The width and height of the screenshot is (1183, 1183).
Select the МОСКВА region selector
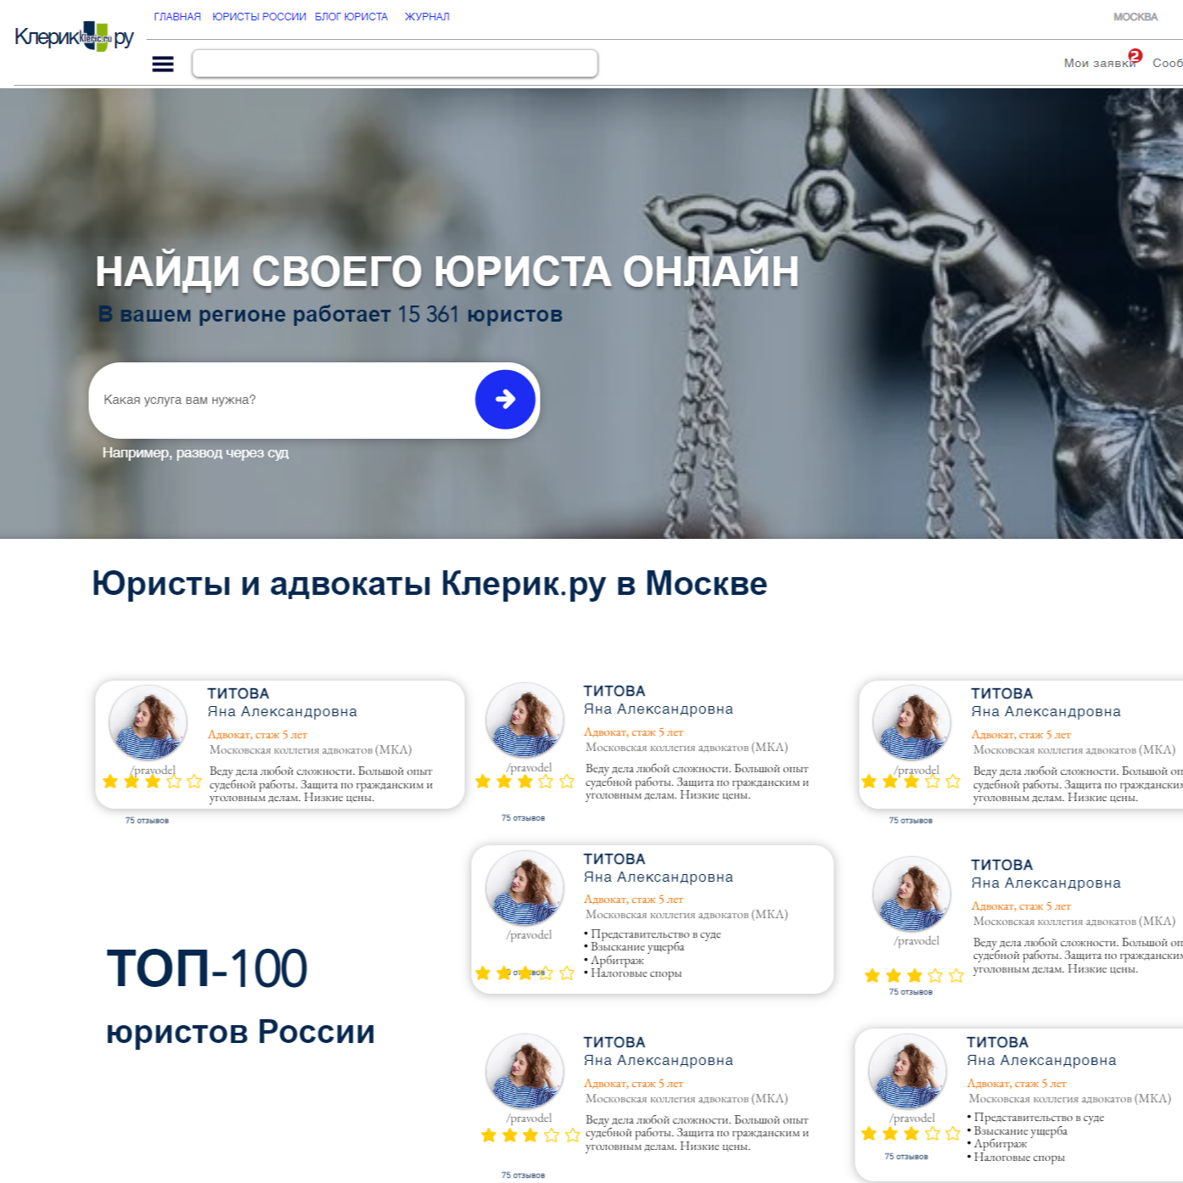(1135, 17)
